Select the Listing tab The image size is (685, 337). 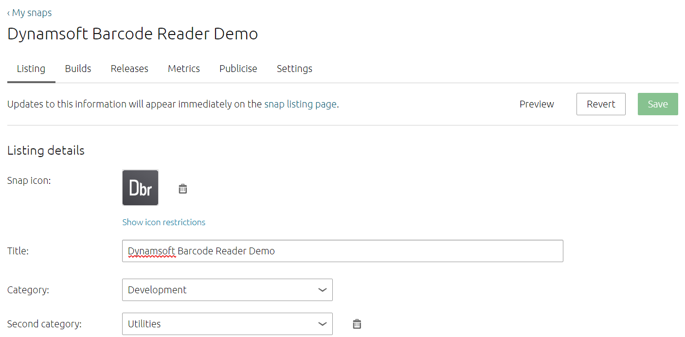(31, 69)
